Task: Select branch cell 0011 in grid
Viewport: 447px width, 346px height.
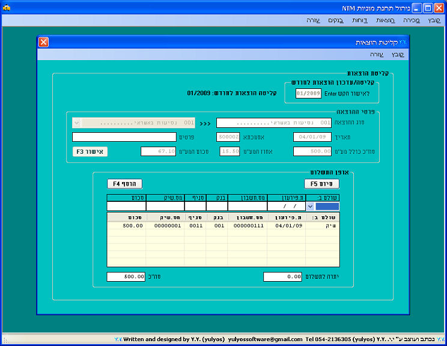Action: pos(195,226)
